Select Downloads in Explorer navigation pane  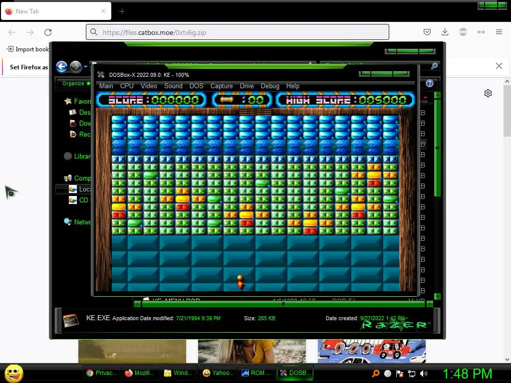80,124
